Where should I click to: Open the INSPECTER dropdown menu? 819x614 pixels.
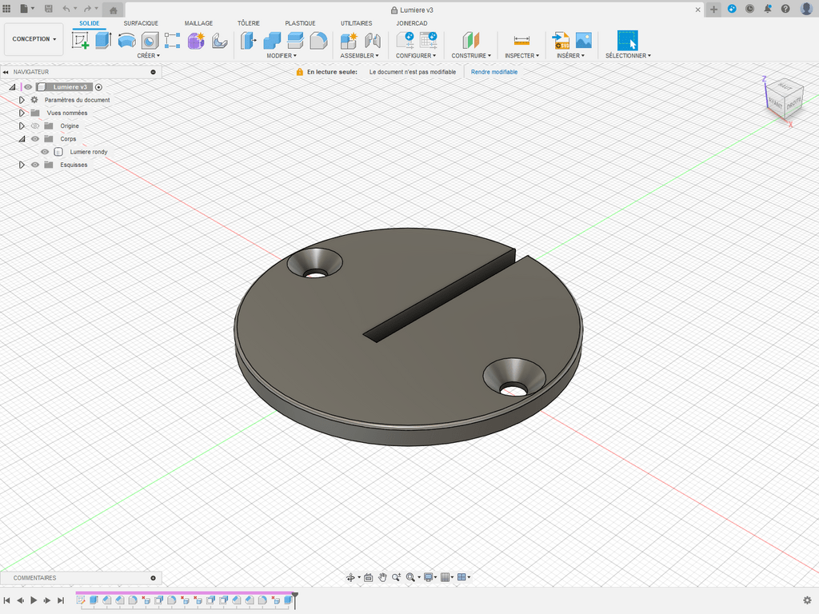(521, 55)
